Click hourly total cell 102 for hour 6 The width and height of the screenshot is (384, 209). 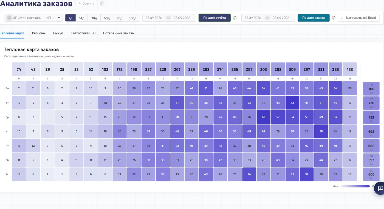tap(105, 69)
